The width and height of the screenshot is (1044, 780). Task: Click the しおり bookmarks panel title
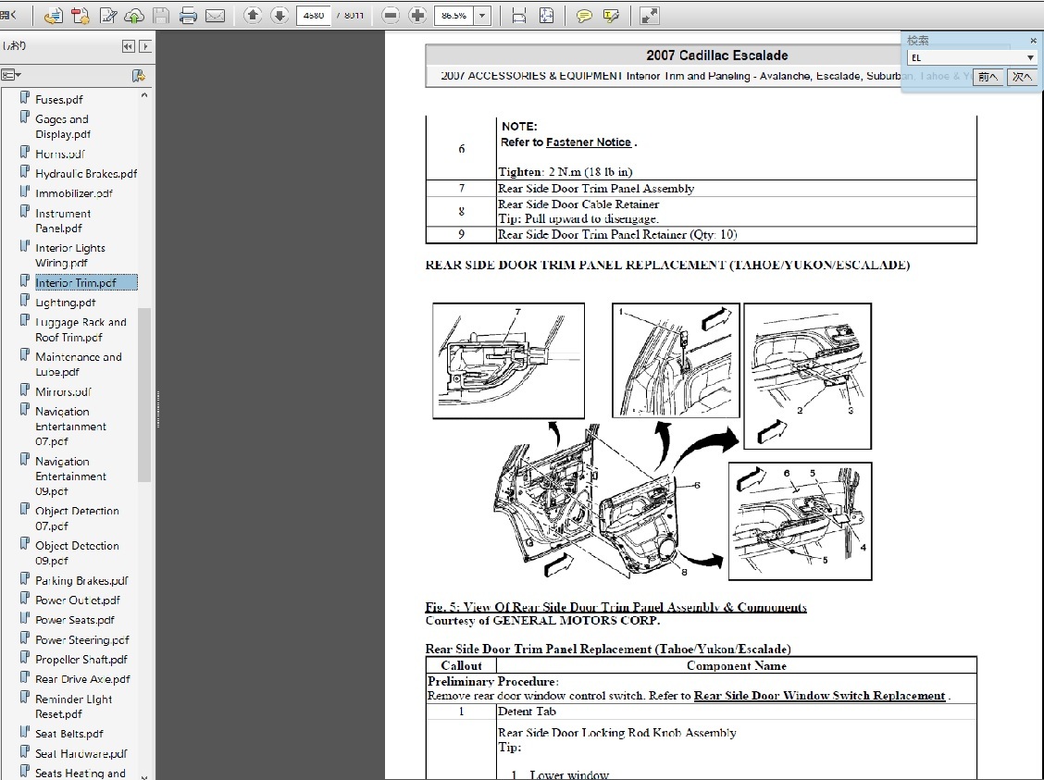pos(15,46)
